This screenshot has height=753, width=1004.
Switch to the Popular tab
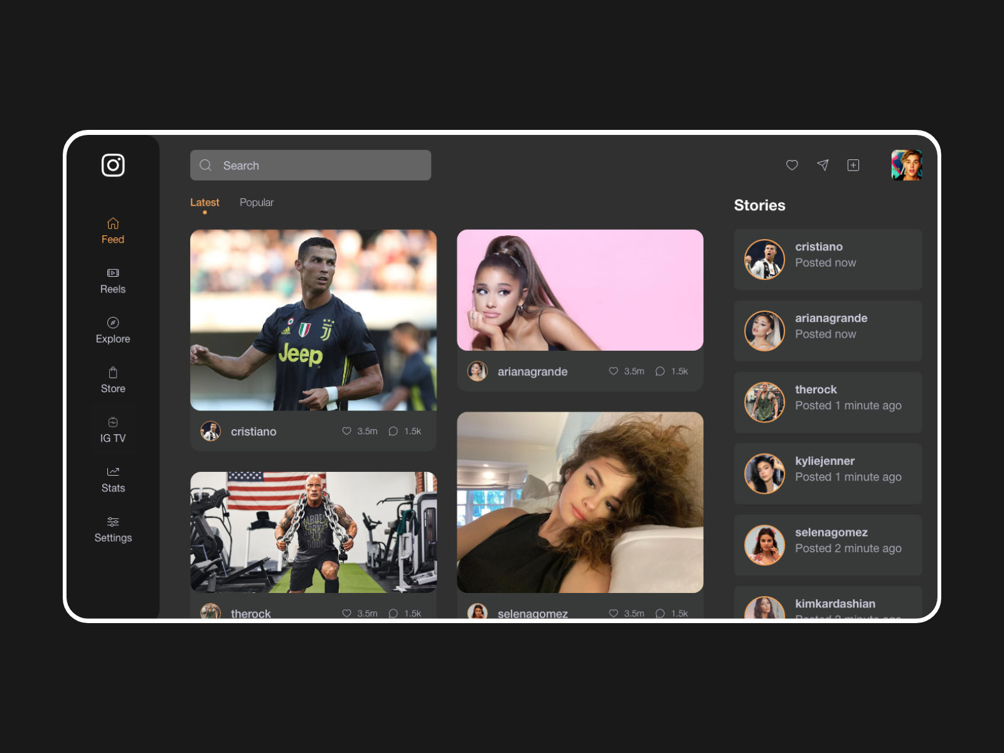pos(256,202)
